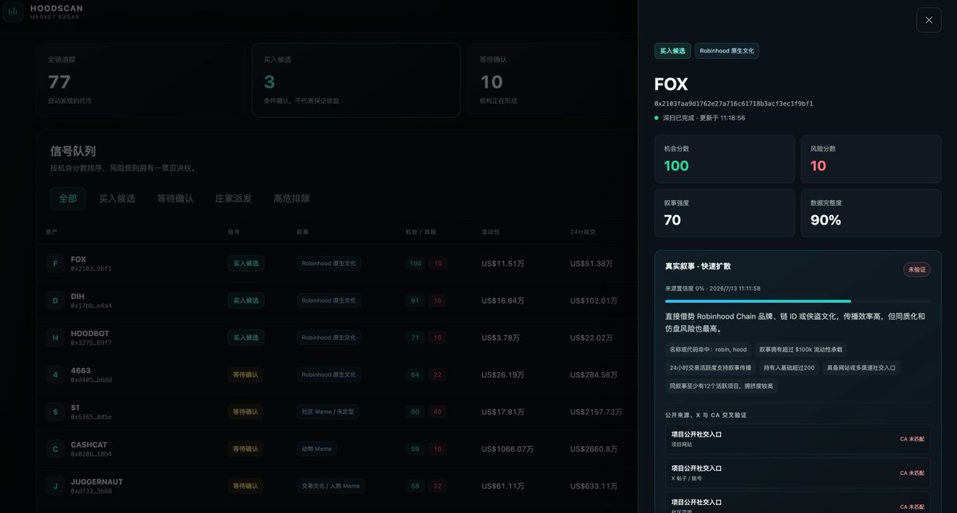
Task: Click the 动物 Meme tag in the CASHCAT row
Action: pos(317,448)
